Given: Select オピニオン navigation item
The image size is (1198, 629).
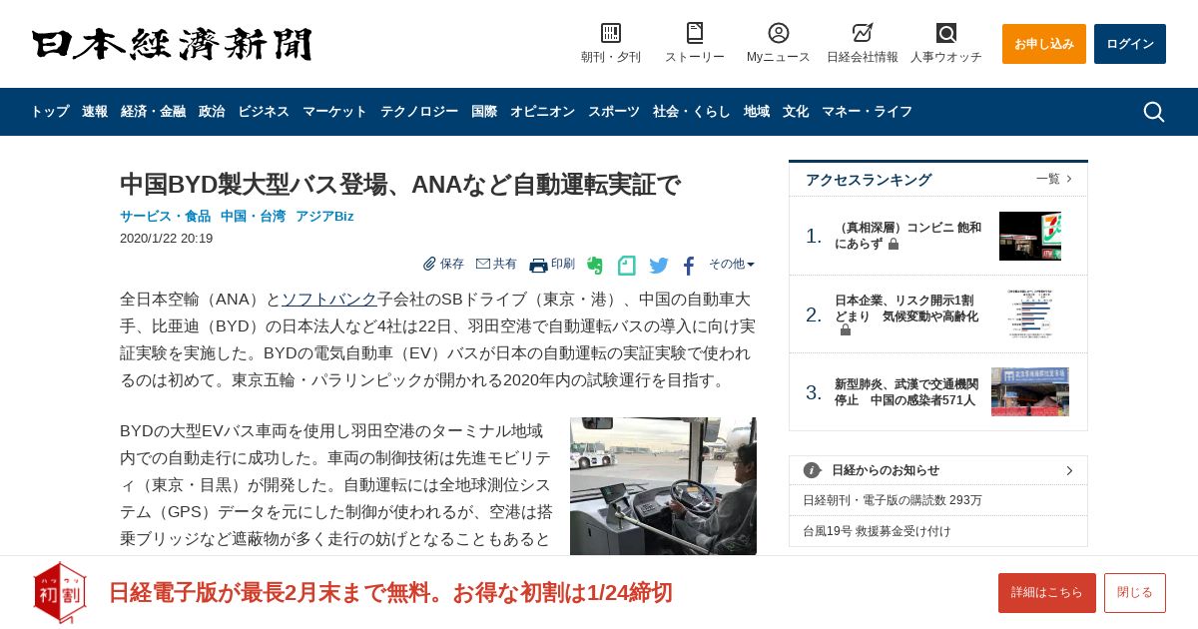Looking at the screenshot, I should [x=542, y=112].
